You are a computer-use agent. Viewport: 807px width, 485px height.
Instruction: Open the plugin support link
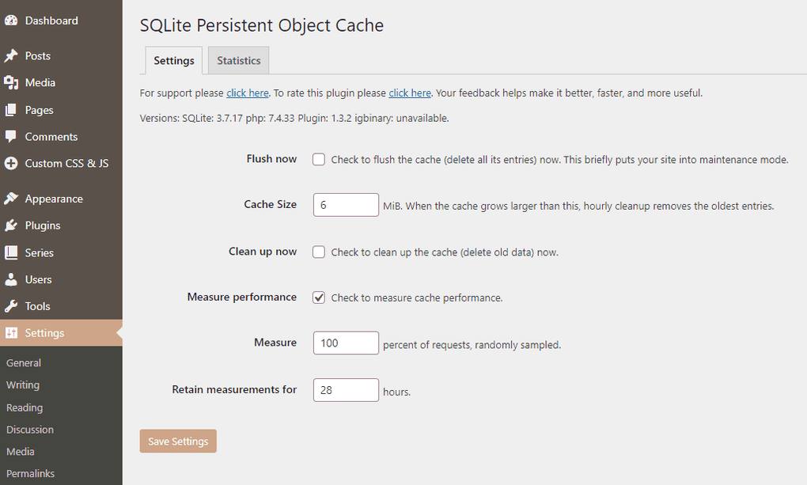point(247,93)
